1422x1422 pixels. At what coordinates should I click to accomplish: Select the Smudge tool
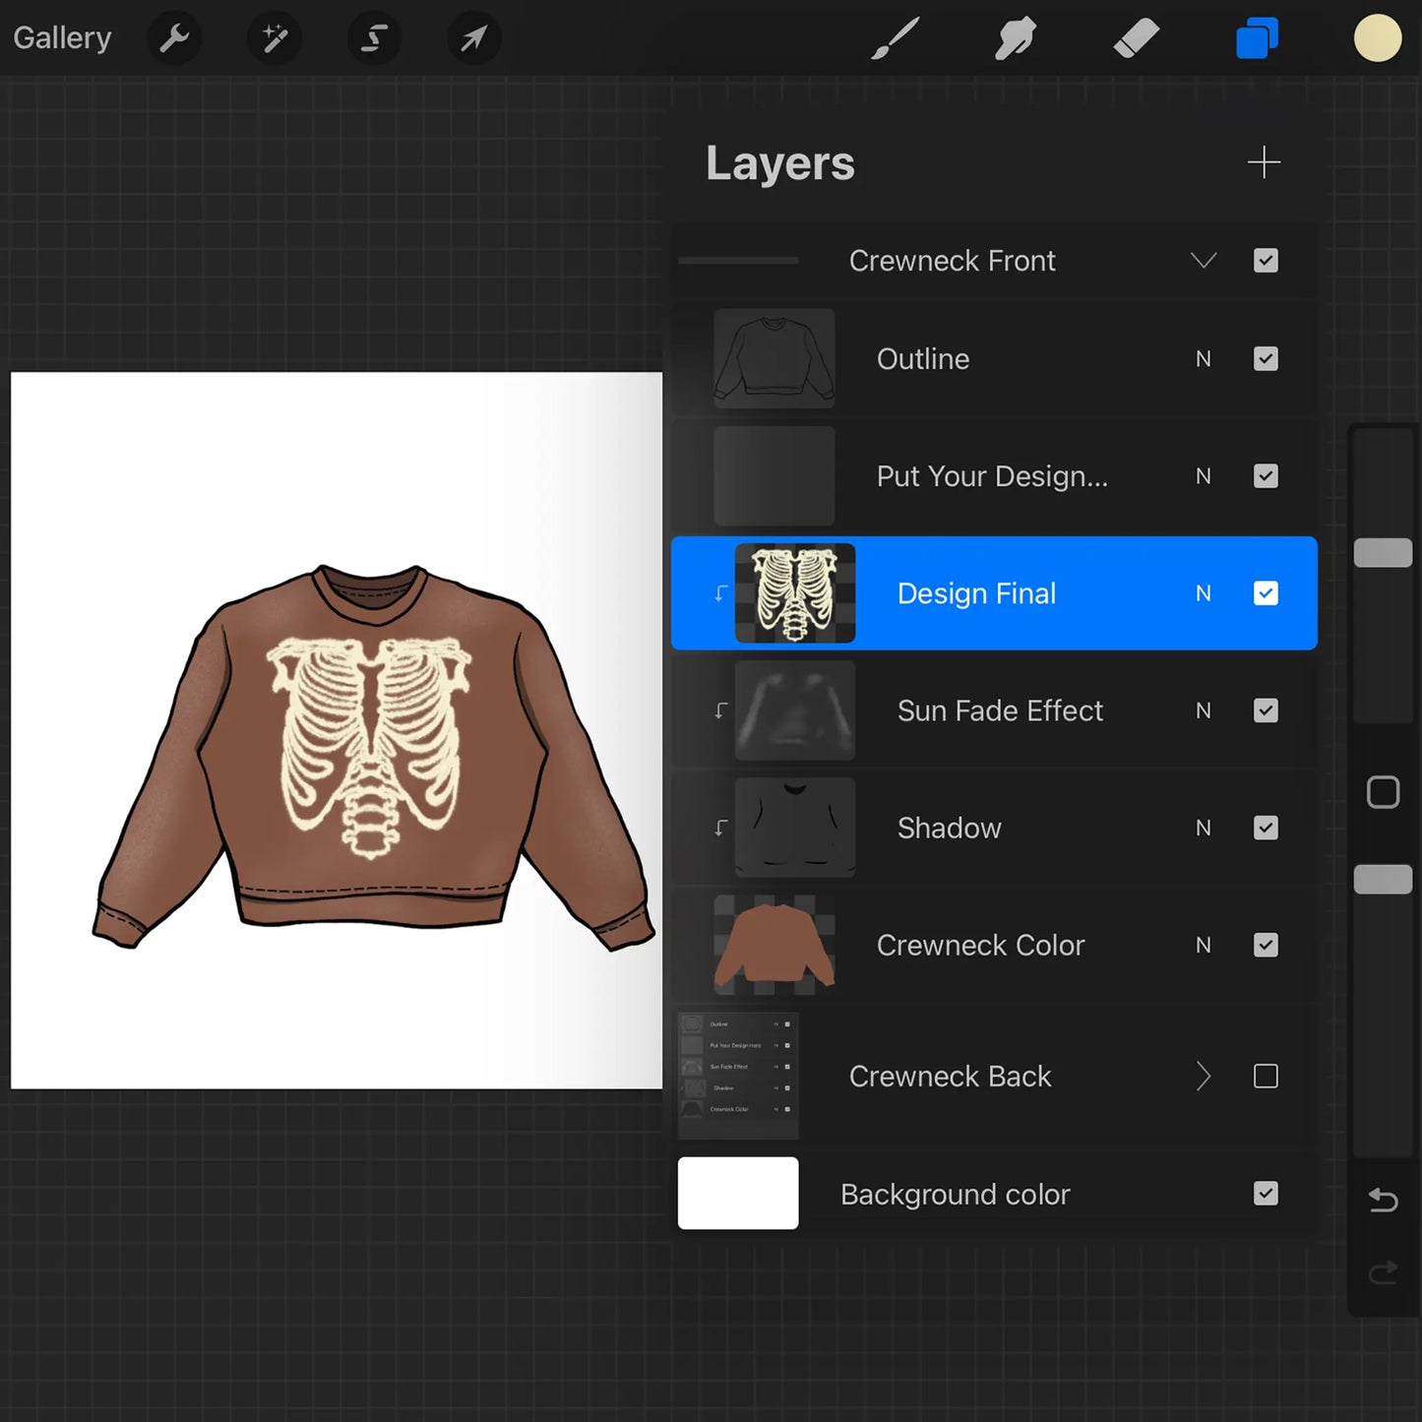coord(1015,39)
